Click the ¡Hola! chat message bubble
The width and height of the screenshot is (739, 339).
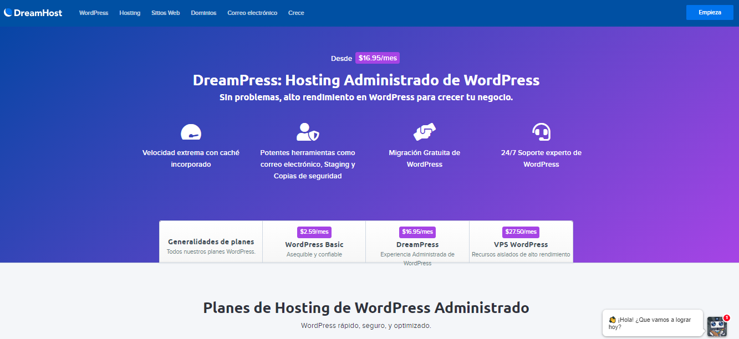point(652,323)
